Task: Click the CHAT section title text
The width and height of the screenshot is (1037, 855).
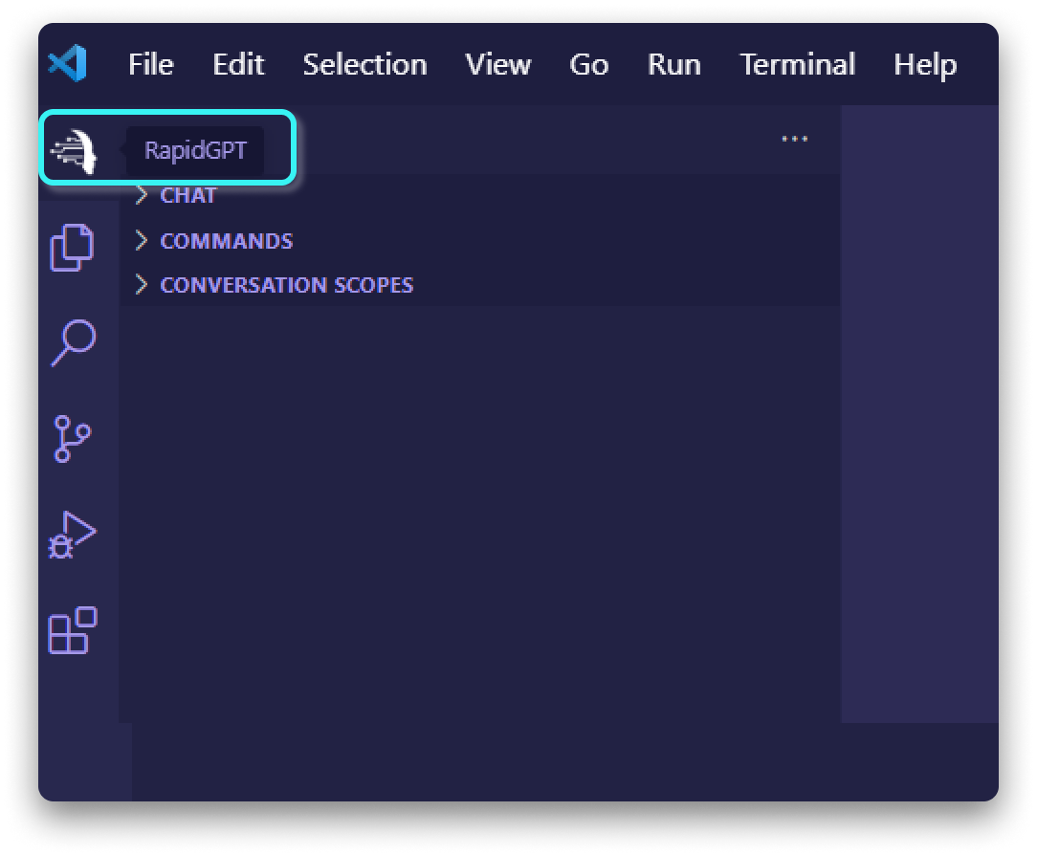Action: [x=188, y=196]
